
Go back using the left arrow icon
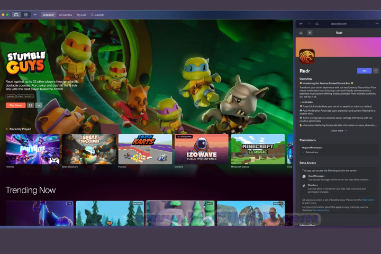point(35,15)
